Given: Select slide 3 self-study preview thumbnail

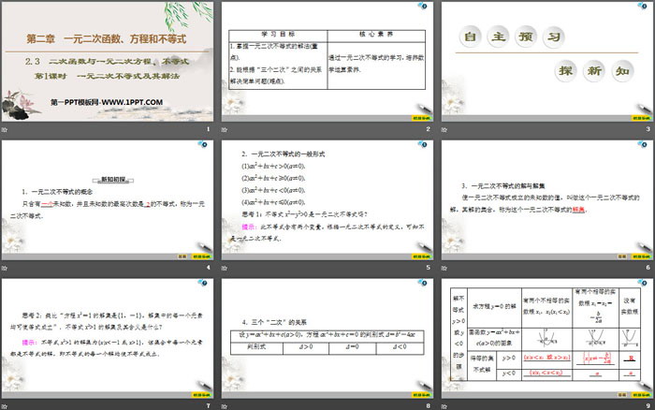Looking at the screenshot, I should [546, 60].
